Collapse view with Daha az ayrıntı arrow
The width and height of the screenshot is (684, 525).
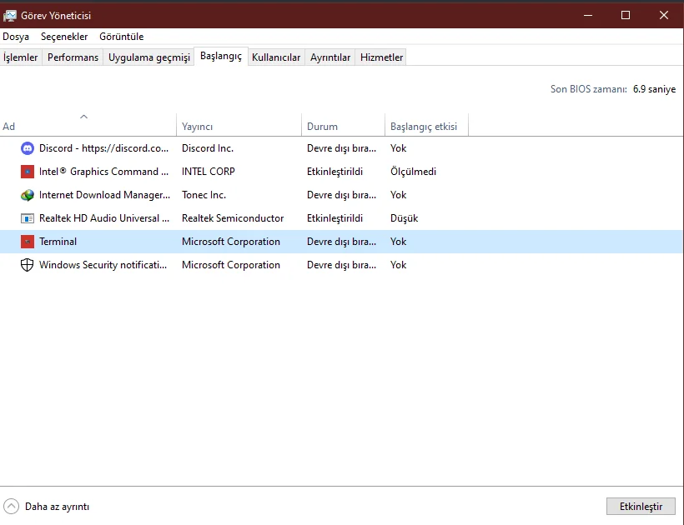pyautogui.click(x=11, y=507)
